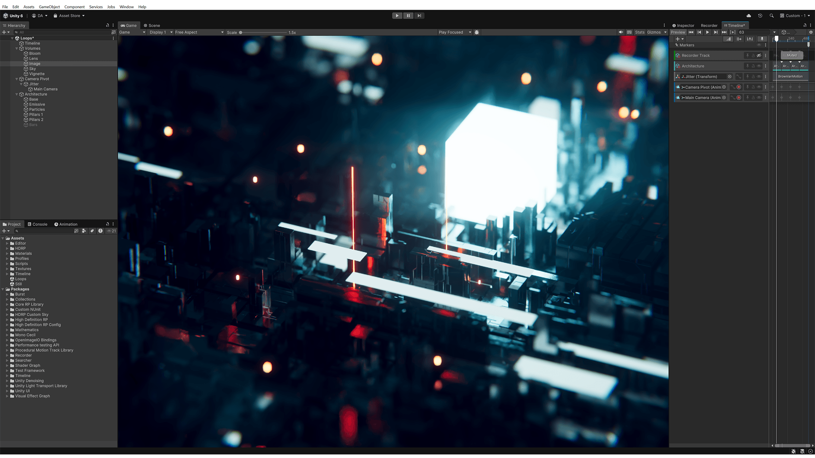
Task: Click the Inspector tab
Action: (x=683, y=25)
